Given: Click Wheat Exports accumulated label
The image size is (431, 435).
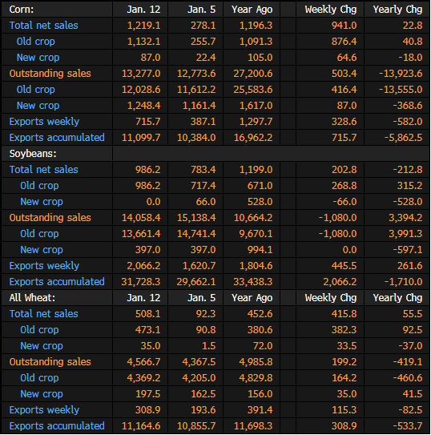Looking at the screenshot, I should tap(57, 426).
